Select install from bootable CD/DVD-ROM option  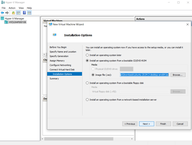(87, 61)
